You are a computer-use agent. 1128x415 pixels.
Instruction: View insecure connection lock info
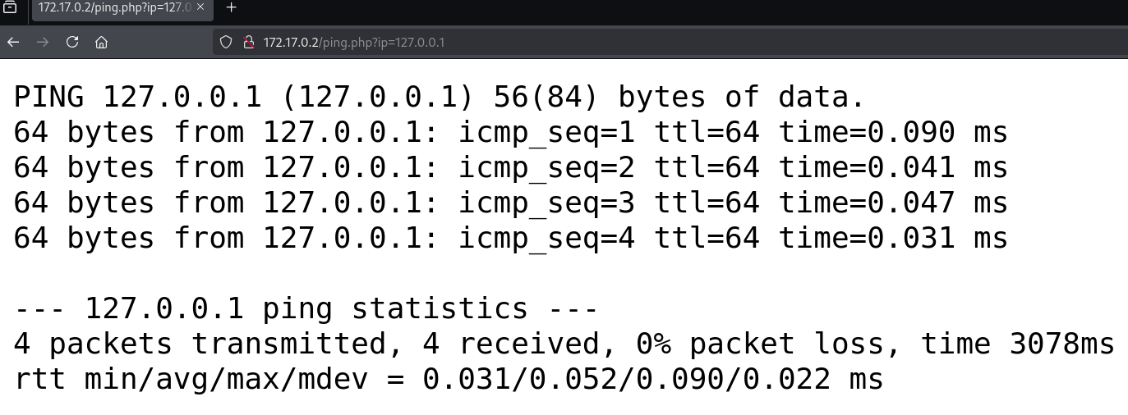pos(248,42)
